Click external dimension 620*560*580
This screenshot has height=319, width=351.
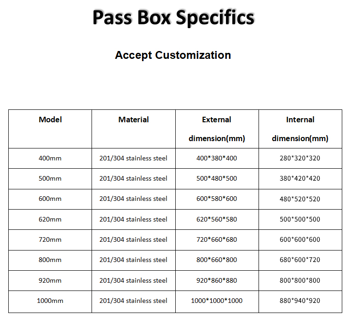point(217,219)
